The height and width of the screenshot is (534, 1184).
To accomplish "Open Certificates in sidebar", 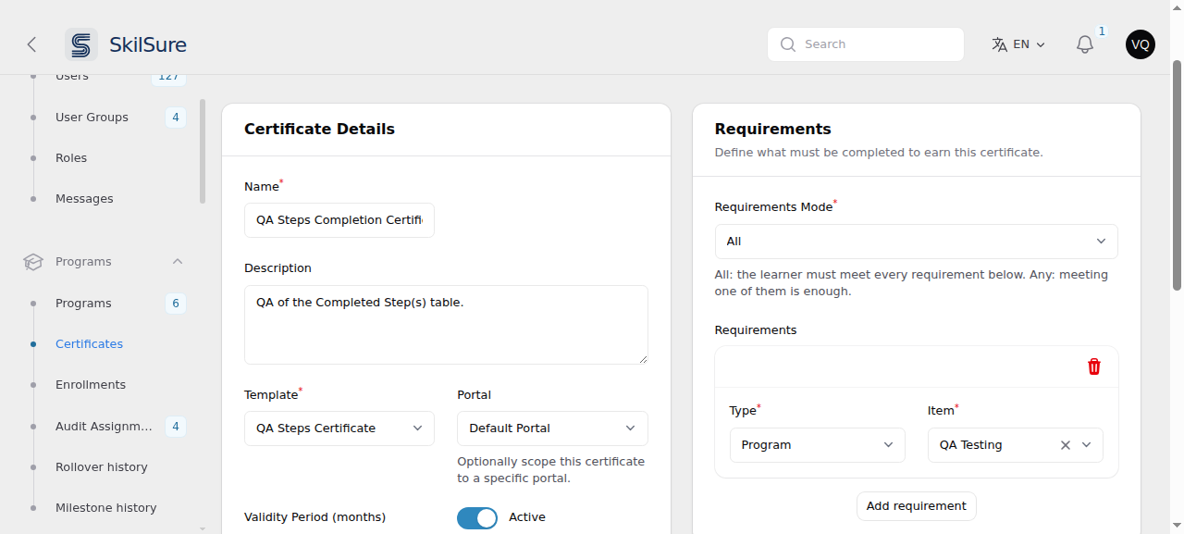I will pos(89,344).
